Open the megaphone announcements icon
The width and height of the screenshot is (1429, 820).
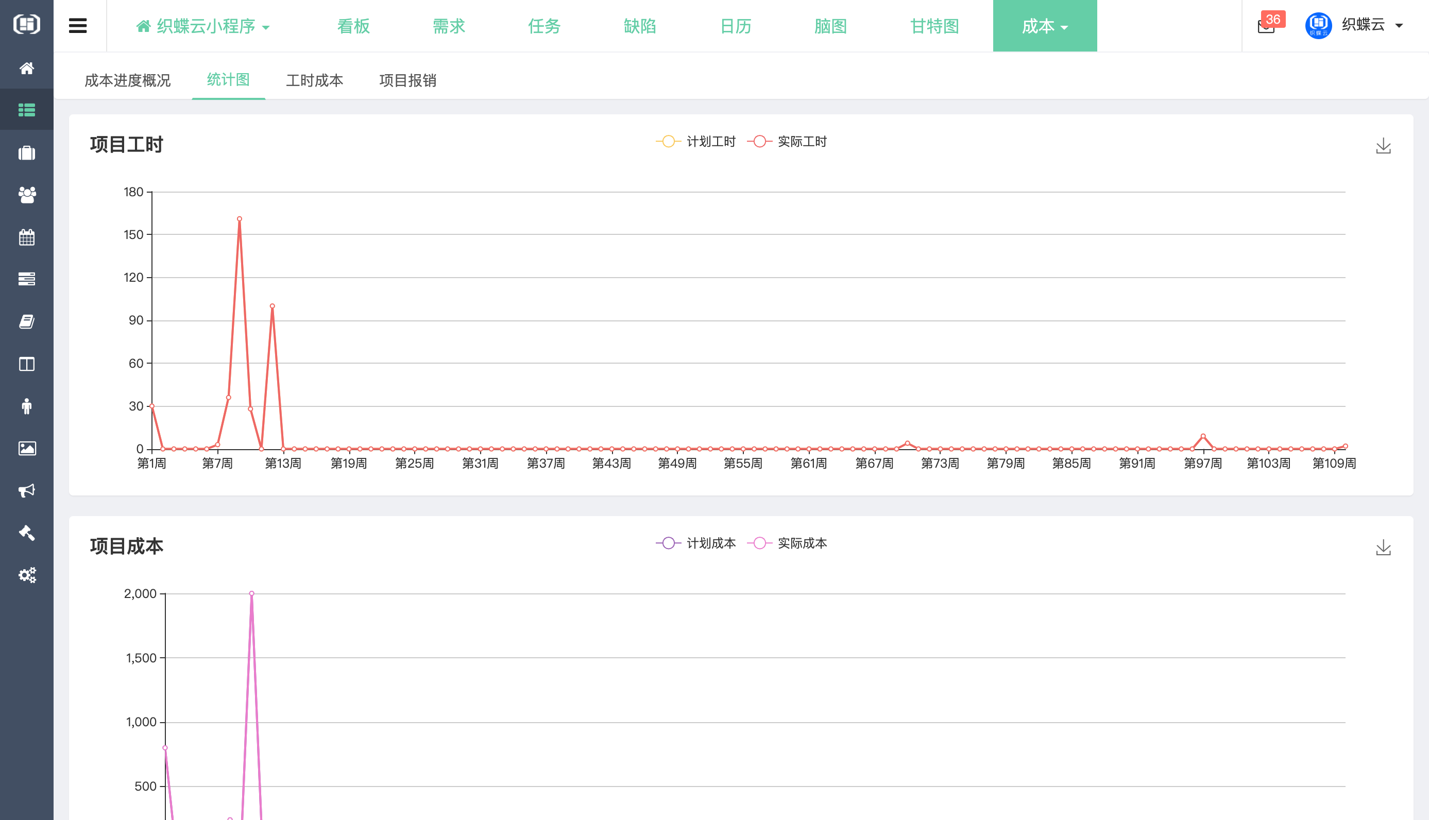point(26,490)
